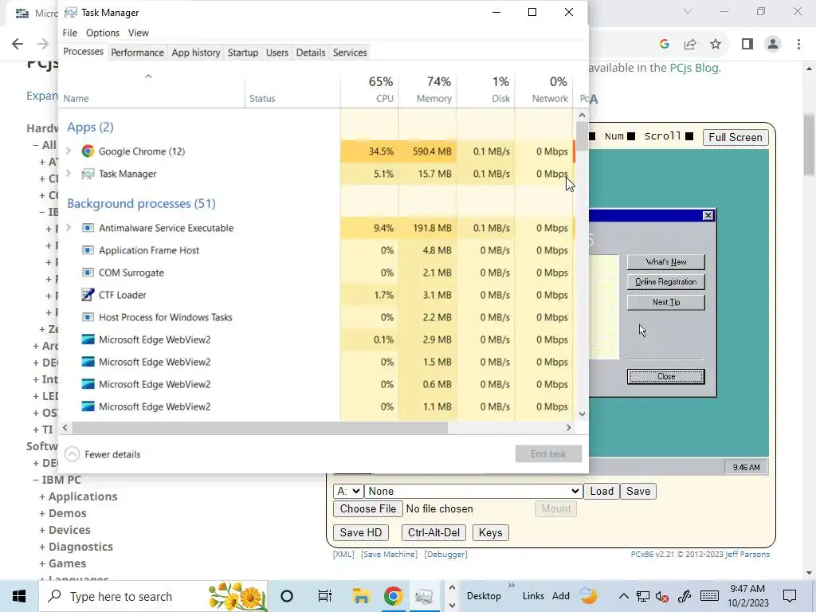This screenshot has height=612, width=816.
Task: Click Ctrl-Alt-Del button
Action: coord(434,533)
